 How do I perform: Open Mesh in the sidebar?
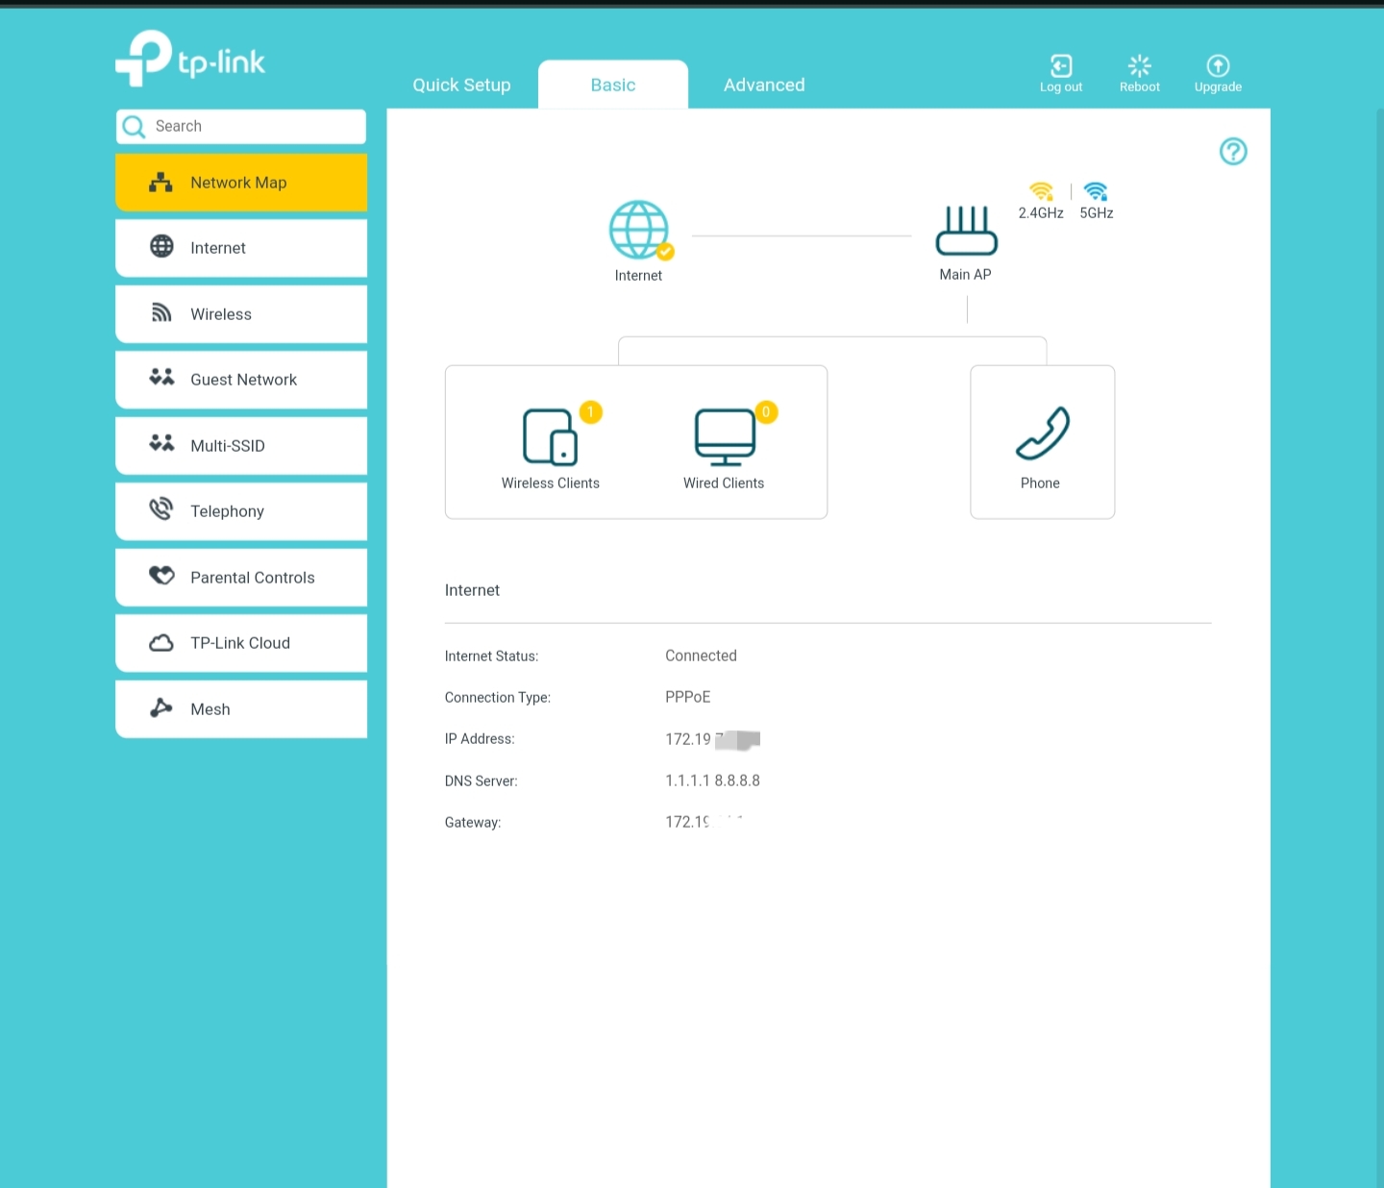click(x=241, y=709)
